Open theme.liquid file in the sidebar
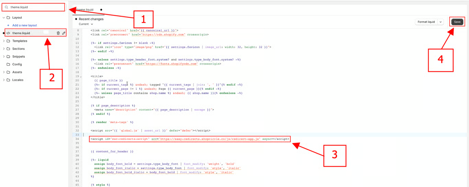Screen dimensions: 469x187 (21, 33)
